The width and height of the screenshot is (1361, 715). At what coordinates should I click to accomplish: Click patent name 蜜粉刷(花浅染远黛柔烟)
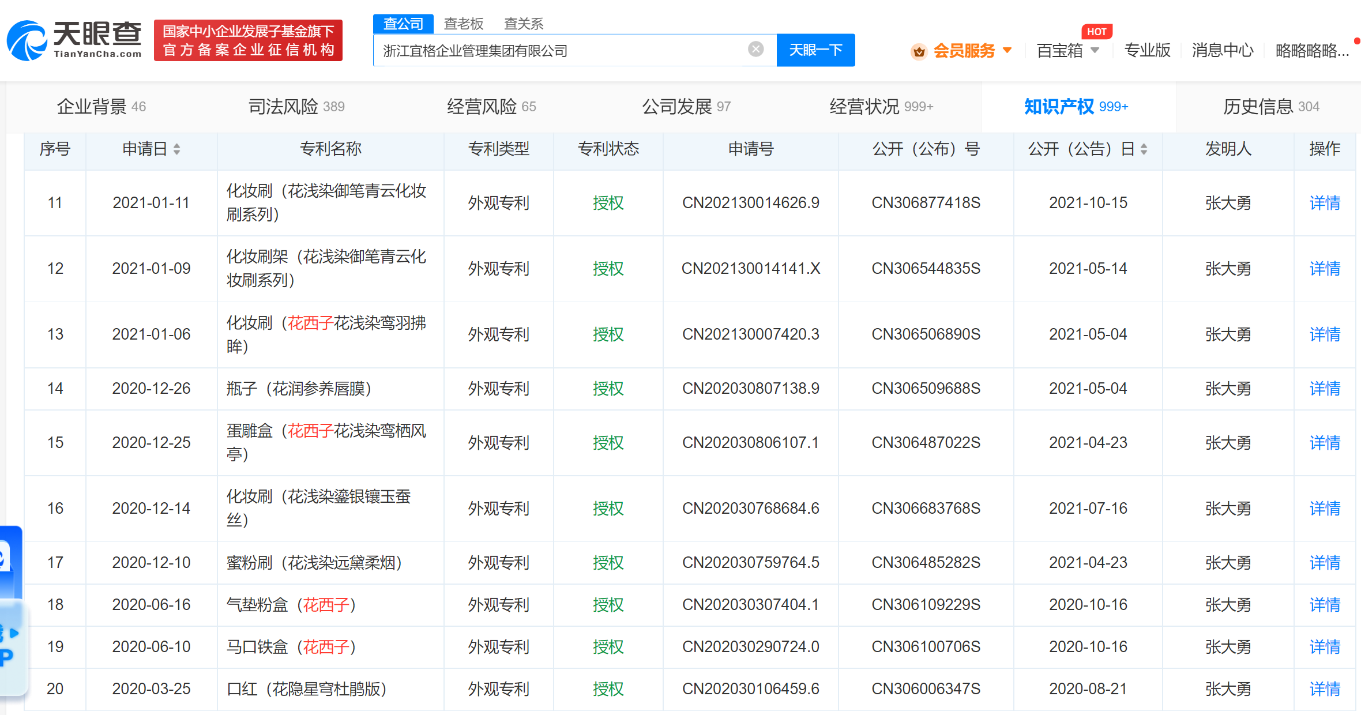click(314, 563)
